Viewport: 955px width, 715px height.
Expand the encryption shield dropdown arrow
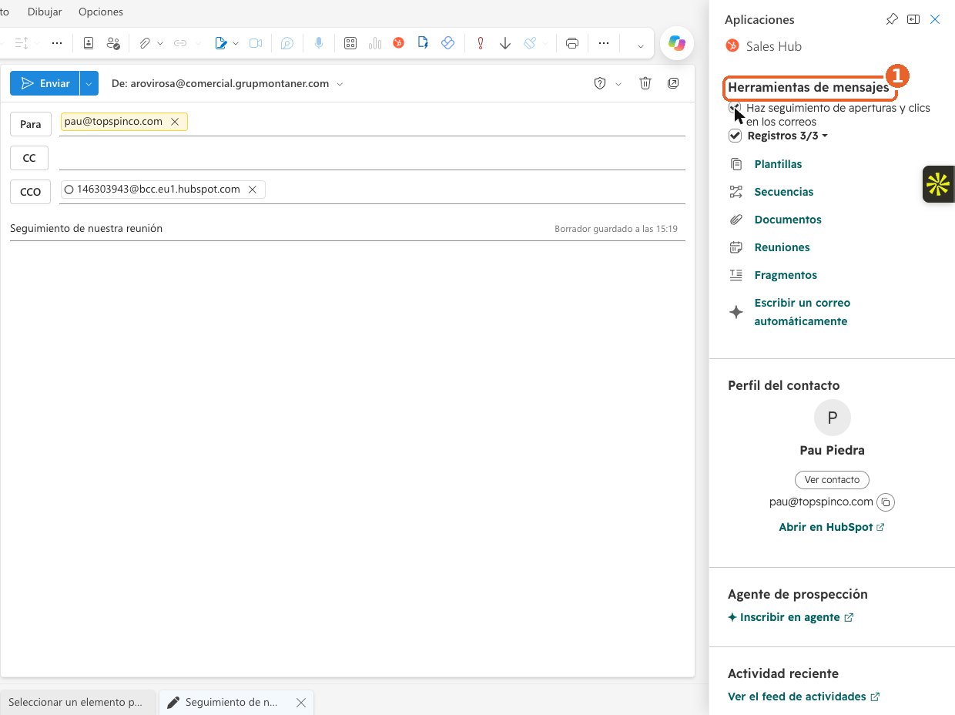(618, 83)
